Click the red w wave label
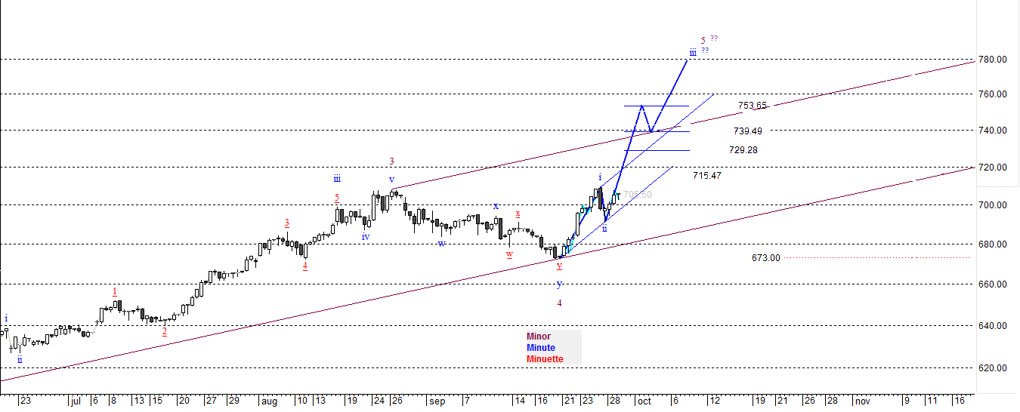 510,254
